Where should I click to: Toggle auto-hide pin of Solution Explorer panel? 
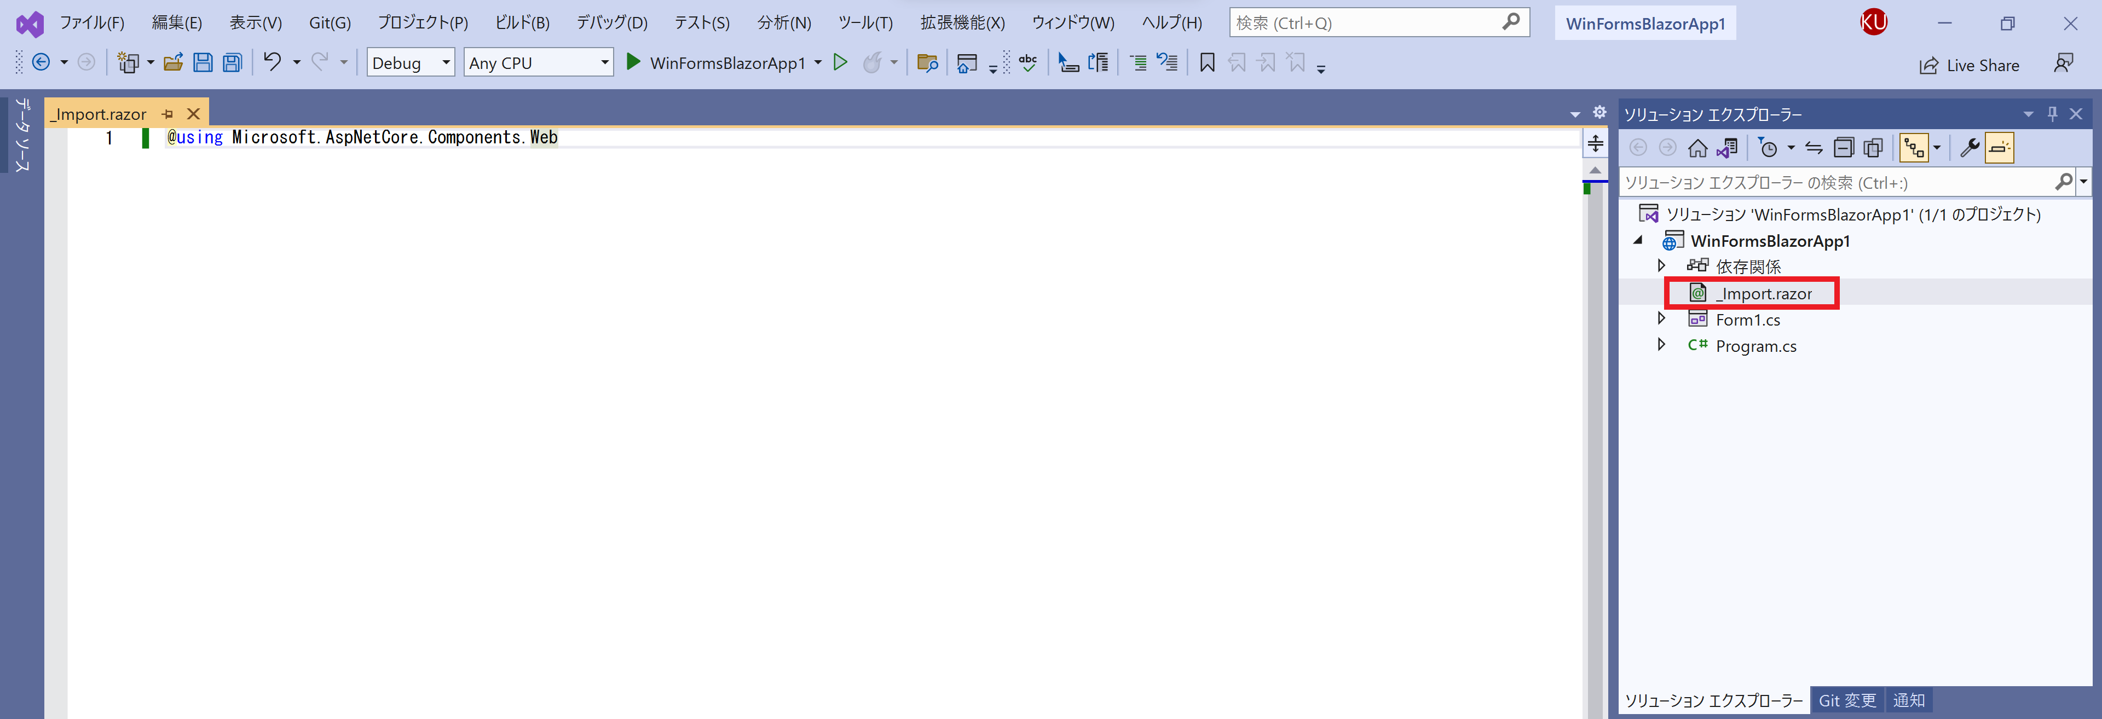pos(2052,113)
